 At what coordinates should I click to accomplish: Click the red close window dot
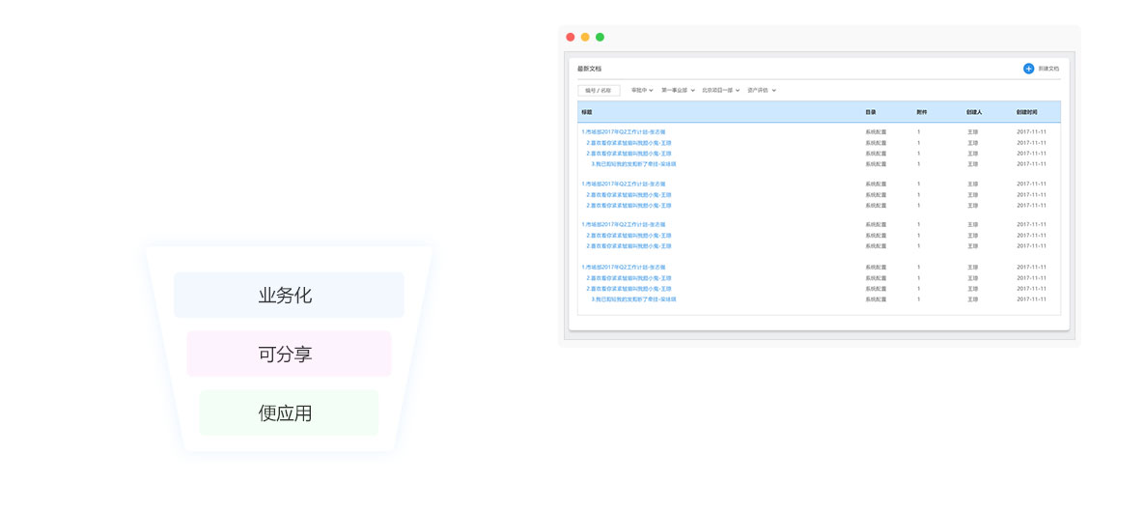click(x=571, y=38)
